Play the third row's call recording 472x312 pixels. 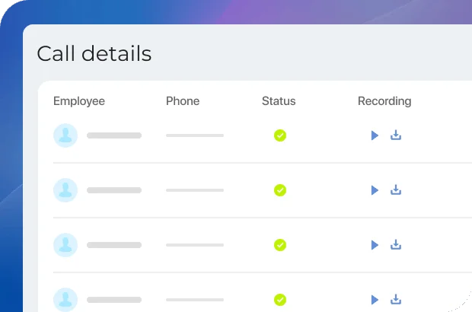374,245
